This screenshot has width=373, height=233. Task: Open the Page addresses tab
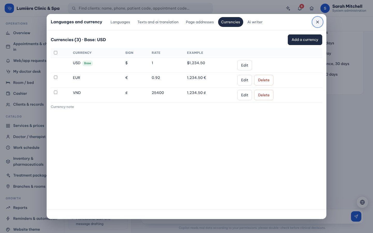point(200,22)
